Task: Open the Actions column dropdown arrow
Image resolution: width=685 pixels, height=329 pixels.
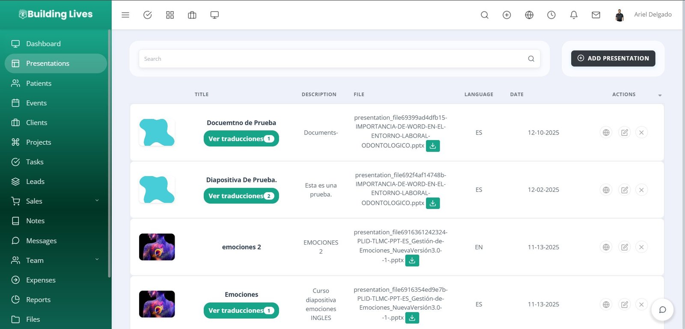Action: click(x=660, y=95)
